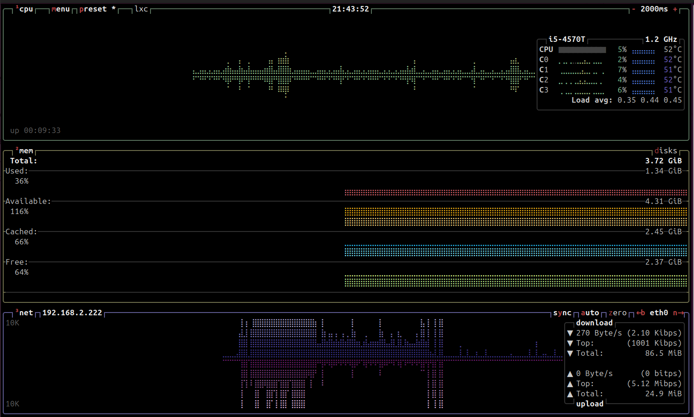Viewport: 694px width, 417px height.
Task: Toggle the cpu box off
Action: (25, 9)
